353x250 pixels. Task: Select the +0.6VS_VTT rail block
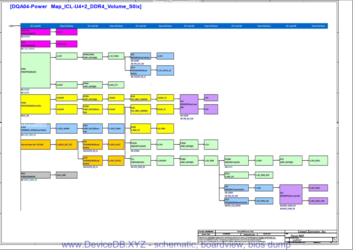coord(116,85)
